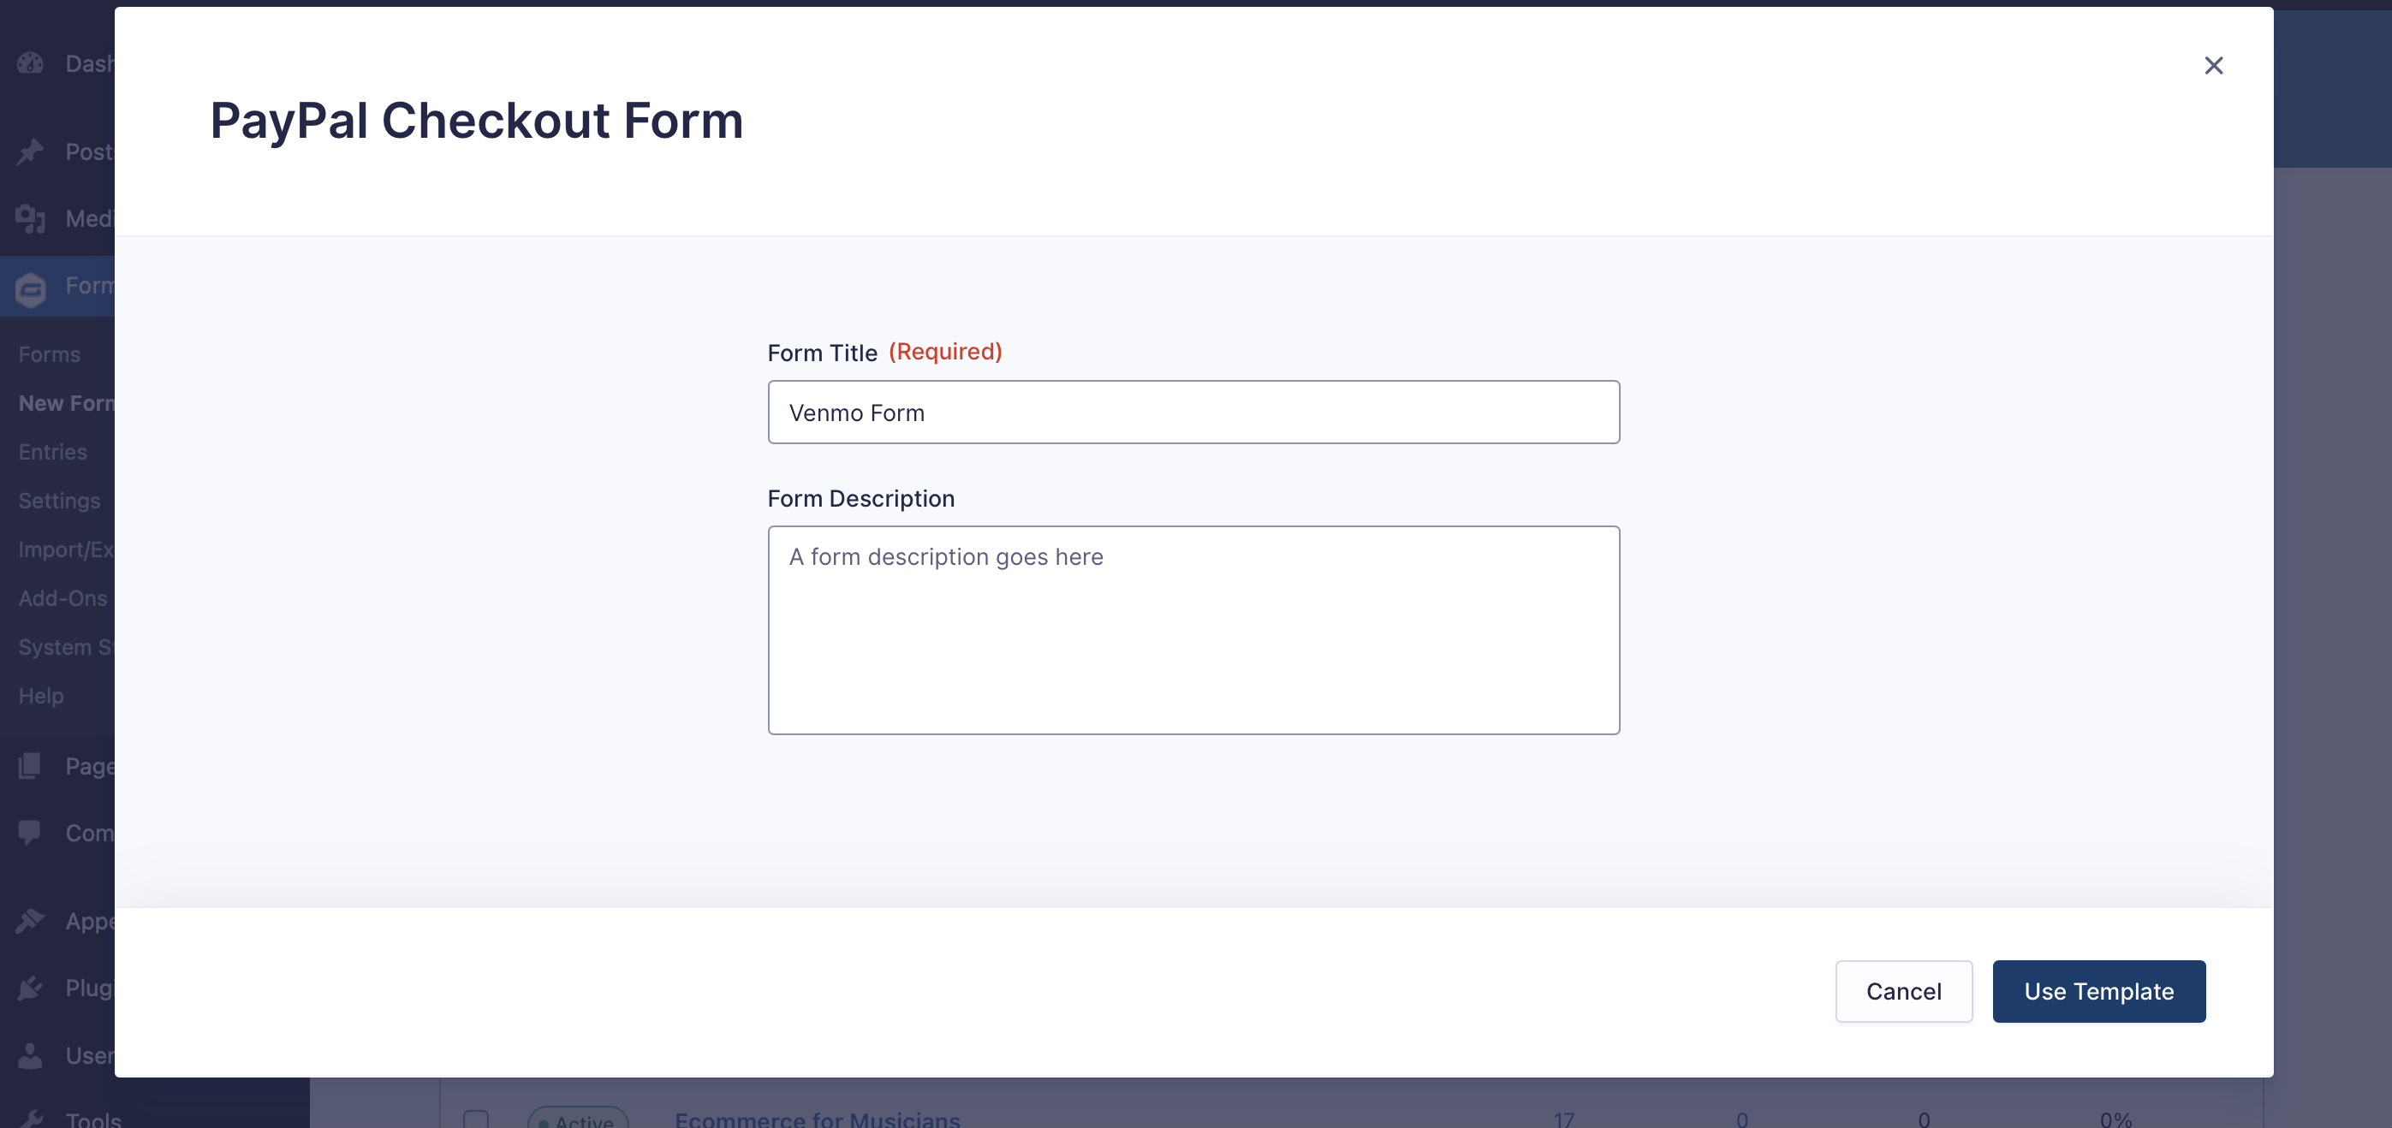Click the Gravity Forms hexagon icon
2392x1128 pixels.
coord(31,288)
